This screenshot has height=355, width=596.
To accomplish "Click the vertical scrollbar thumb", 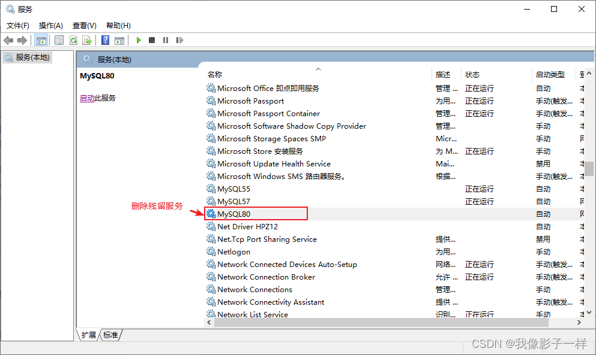I will coord(589,169).
